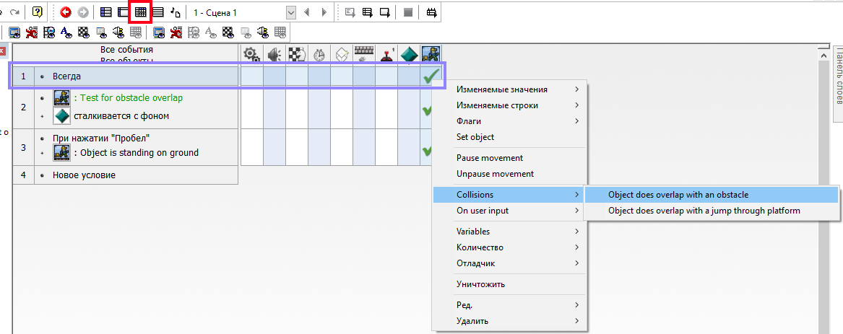Select the Timer stopwatch column icon
This screenshot has width=843, height=334.
point(319,54)
